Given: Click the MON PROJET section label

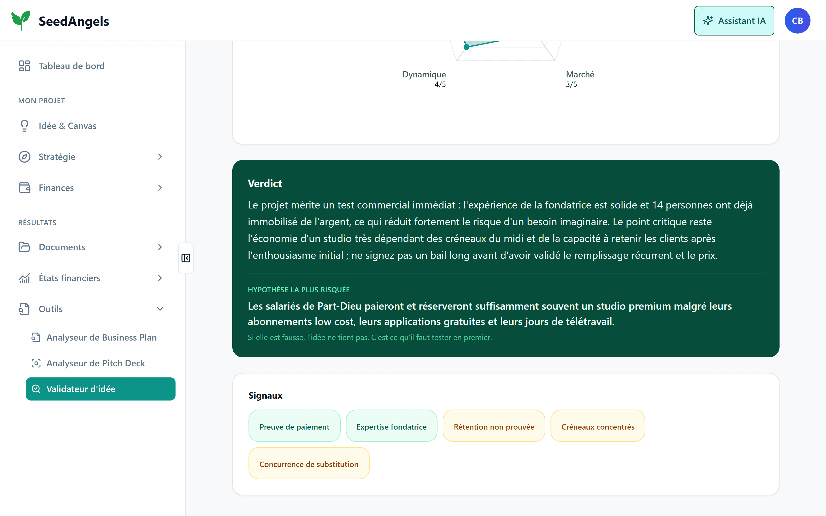Looking at the screenshot, I should coord(42,101).
